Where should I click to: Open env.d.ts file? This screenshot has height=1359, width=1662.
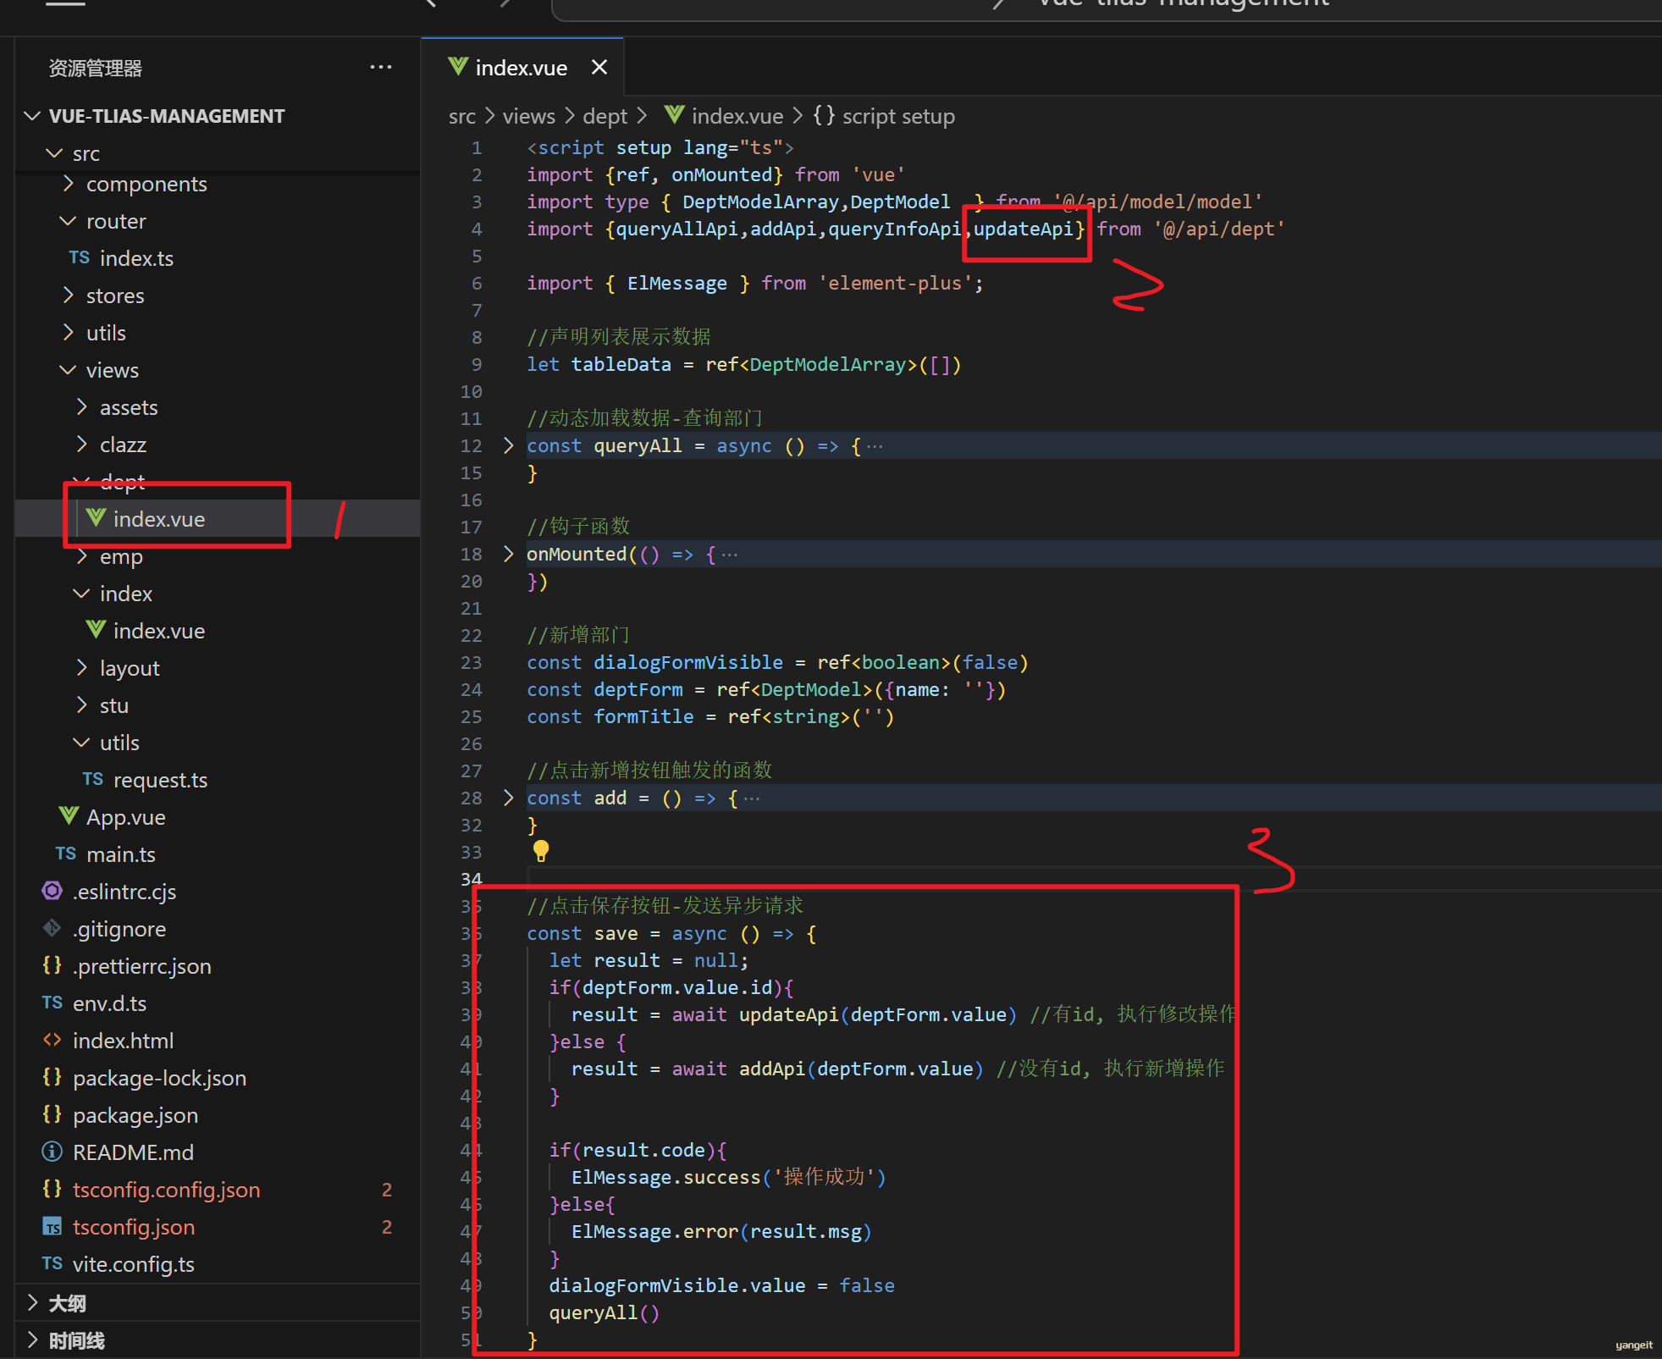(x=109, y=1003)
